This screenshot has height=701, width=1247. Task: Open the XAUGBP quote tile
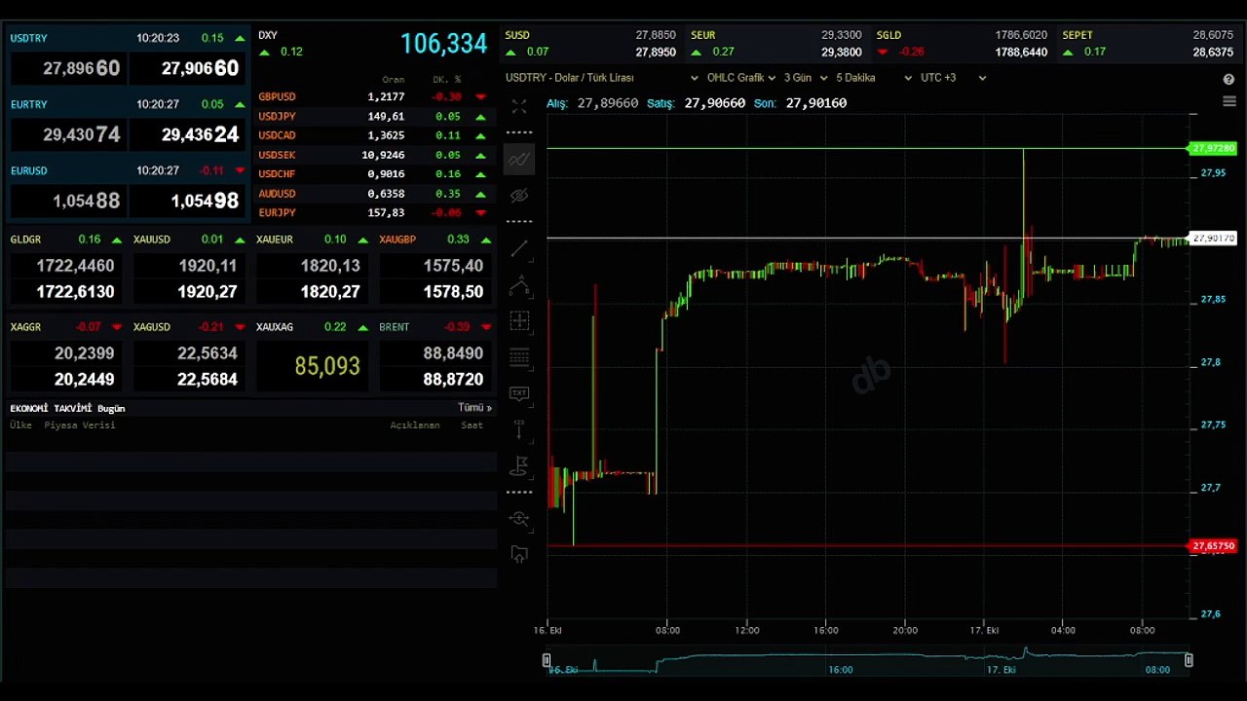(435, 269)
